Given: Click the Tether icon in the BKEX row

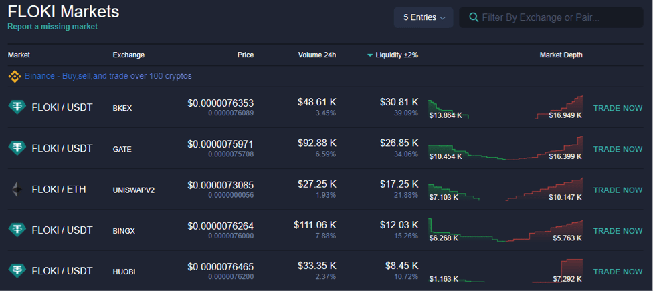Looking at the screenshot, I should [17, 107].
